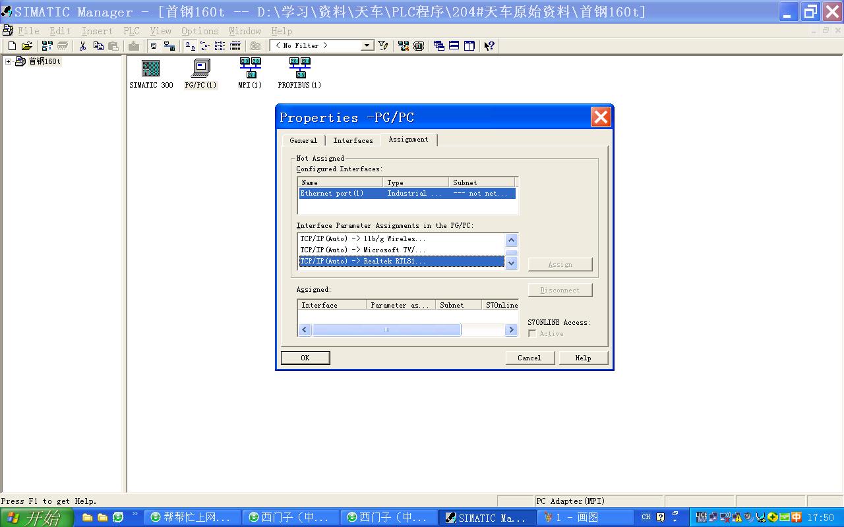
Task: Expand the 首钢160t project tree node
Action: click(8, 61)
